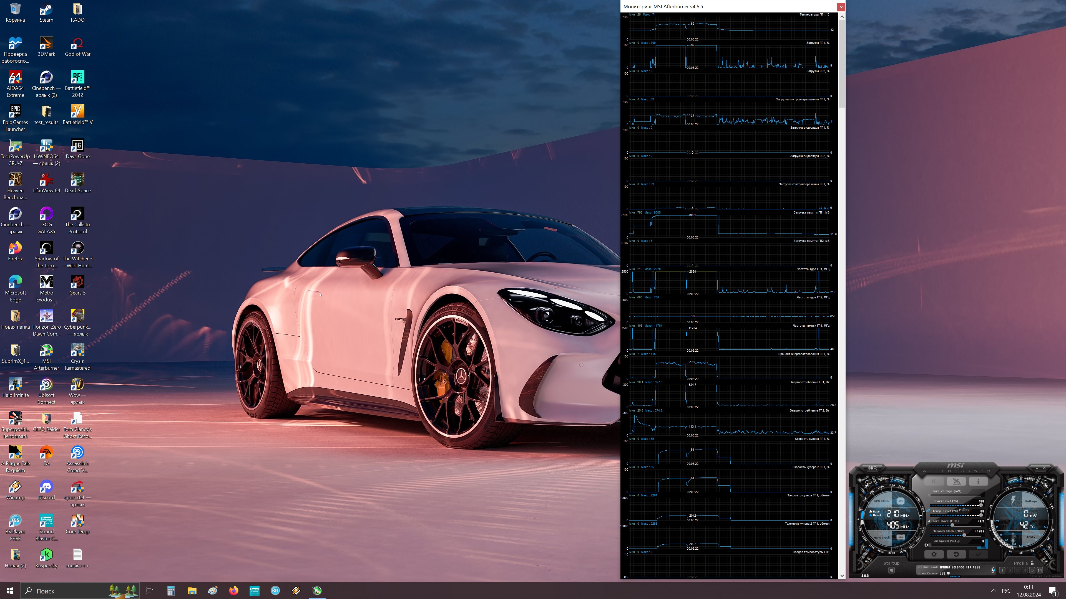Screen dimensions: 1066x599
Task: Click the MSI fighter jet logo button
Action: (956, 482)
